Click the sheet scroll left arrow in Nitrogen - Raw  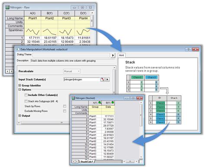pos(8,71)
